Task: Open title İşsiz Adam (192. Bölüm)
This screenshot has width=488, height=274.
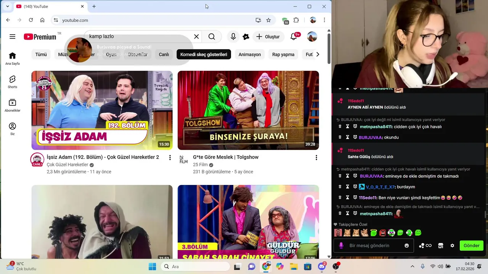Action: (103, 157)
